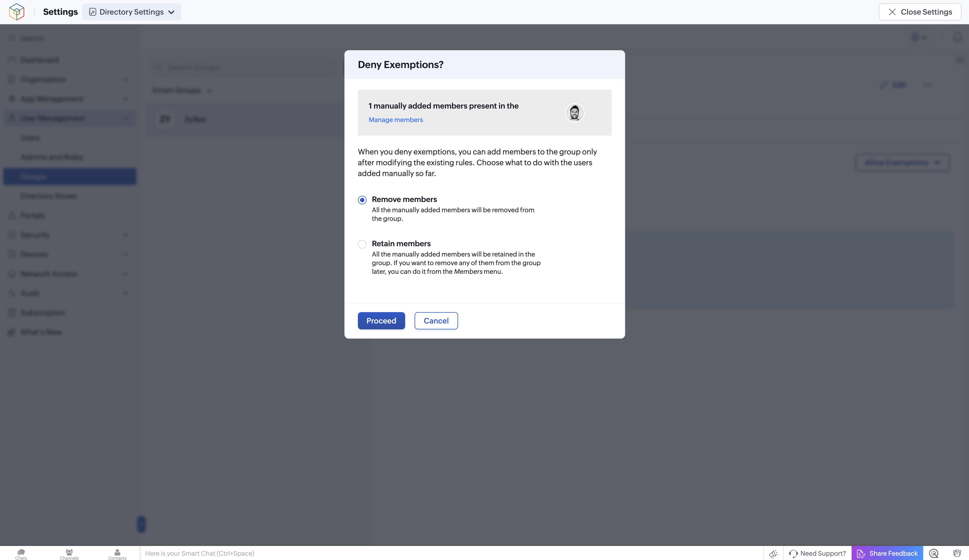Screen dimensions: 969x560
Task: Open the more options ellipsis menu
Action: click(928, 85)
